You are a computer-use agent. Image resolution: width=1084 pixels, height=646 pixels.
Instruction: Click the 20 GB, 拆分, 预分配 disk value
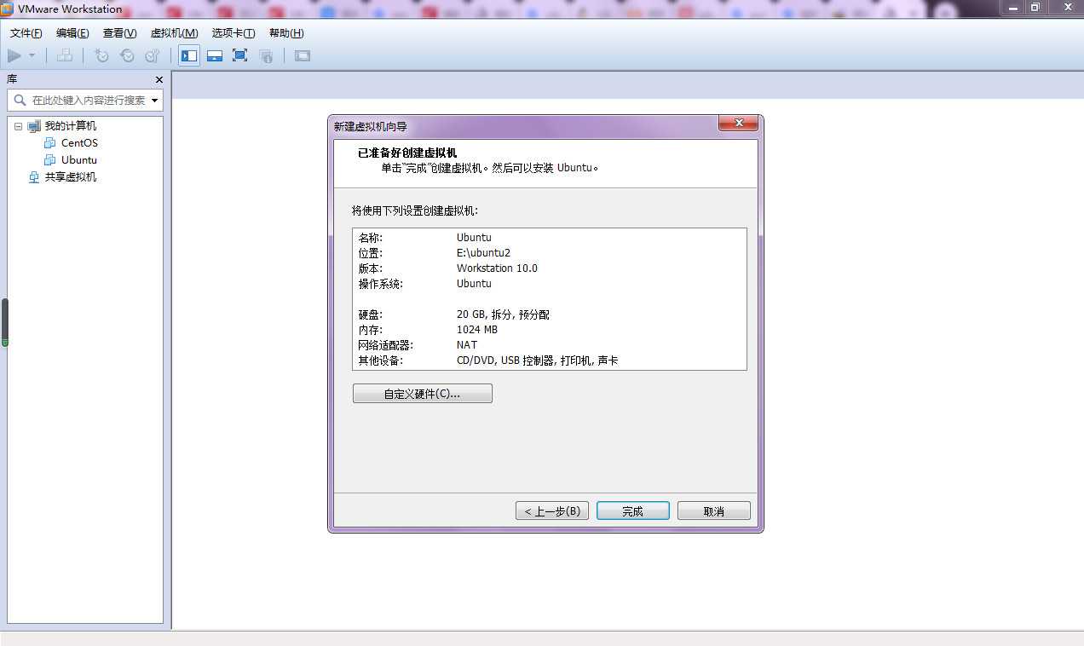(503, 314)
